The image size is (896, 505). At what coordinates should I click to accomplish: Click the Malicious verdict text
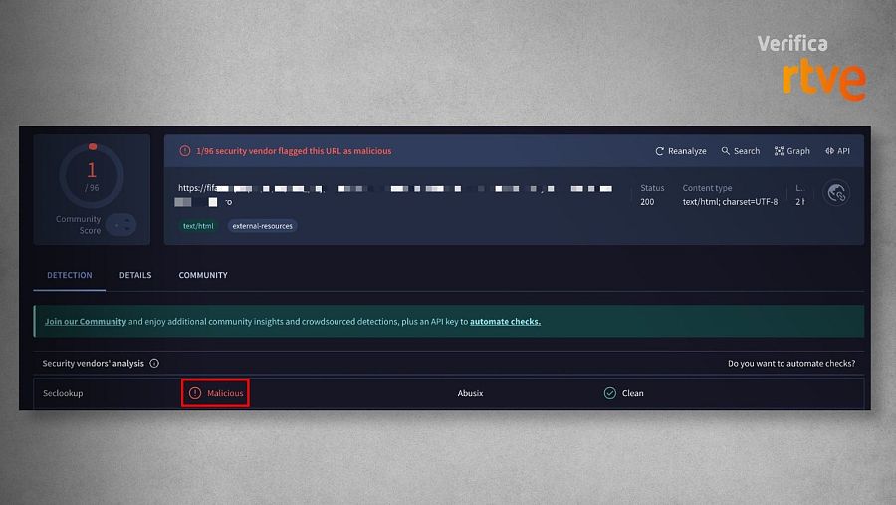coord(225,393)
